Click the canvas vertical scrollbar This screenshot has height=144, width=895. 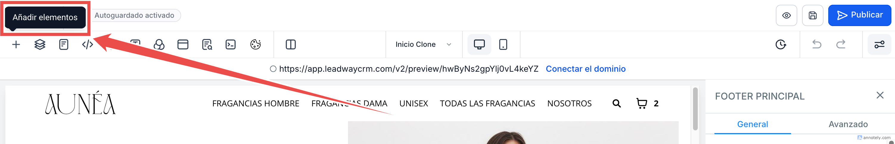(x=695, y=109)
